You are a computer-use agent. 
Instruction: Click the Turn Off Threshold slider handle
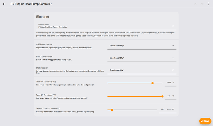[x=162, y=96]
